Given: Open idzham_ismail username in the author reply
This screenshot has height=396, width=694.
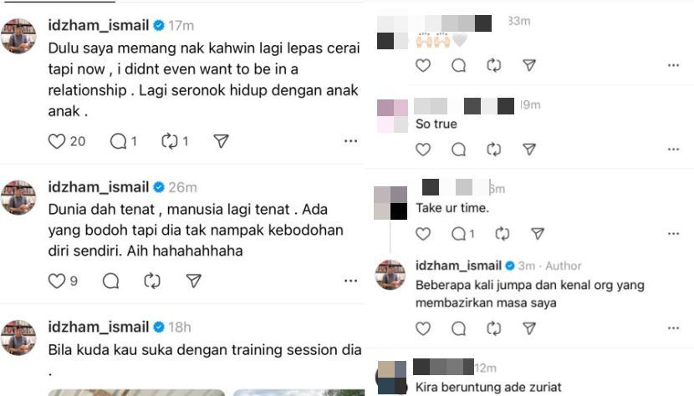Looking at the screenshot, I should point(458,266).
